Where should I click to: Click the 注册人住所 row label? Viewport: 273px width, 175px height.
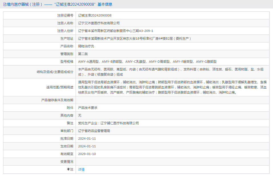65,31
